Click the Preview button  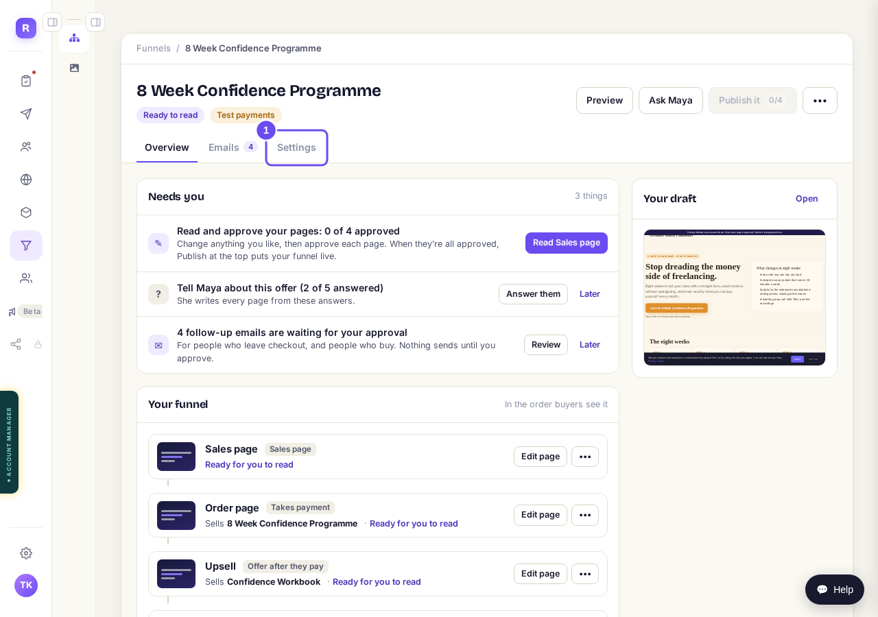604,100
